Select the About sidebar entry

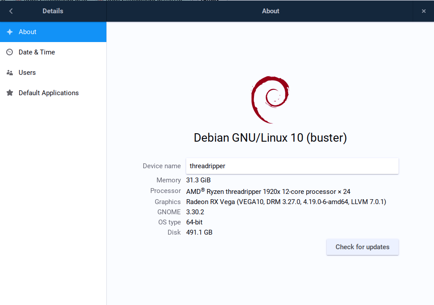[x=53, y=32]
